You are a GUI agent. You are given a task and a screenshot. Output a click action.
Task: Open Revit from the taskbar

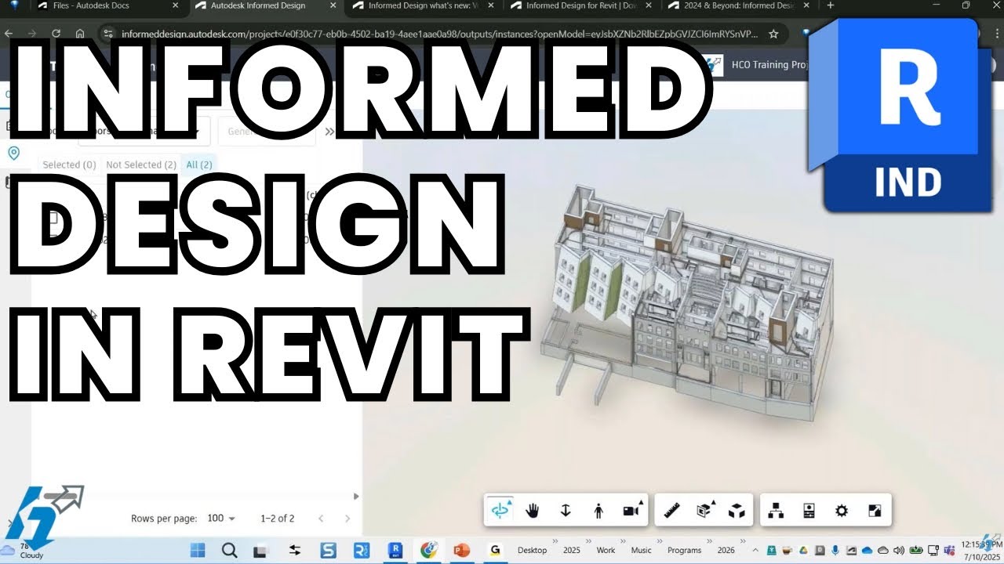coord(395,550)
